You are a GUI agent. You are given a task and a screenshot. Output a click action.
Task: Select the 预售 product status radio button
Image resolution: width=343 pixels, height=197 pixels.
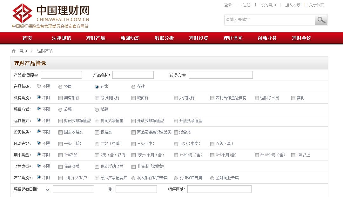(x=60, y=86)
